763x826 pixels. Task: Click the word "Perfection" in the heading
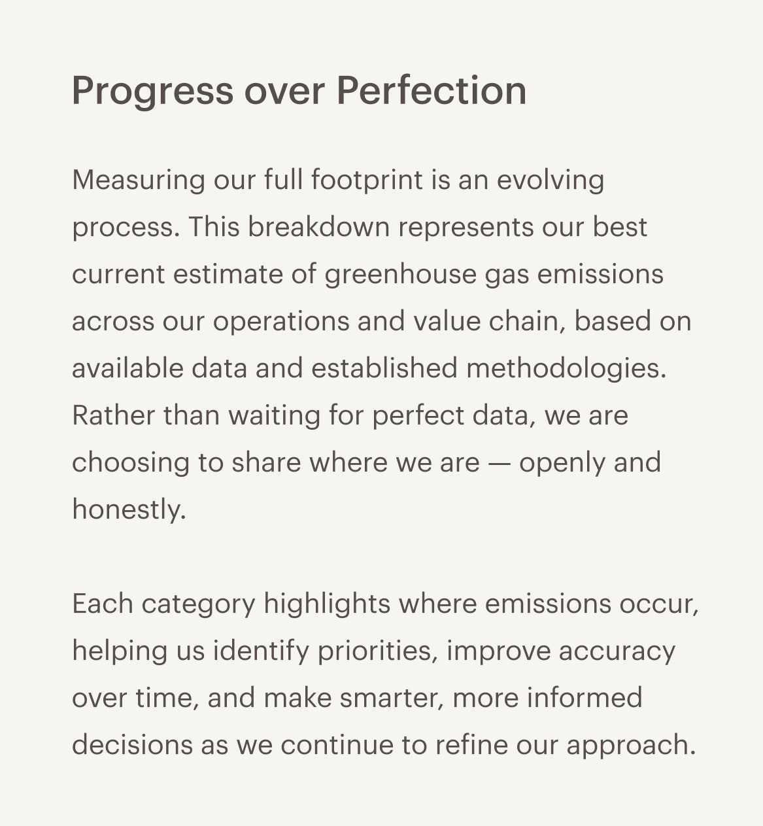click(x=431, y=91)
